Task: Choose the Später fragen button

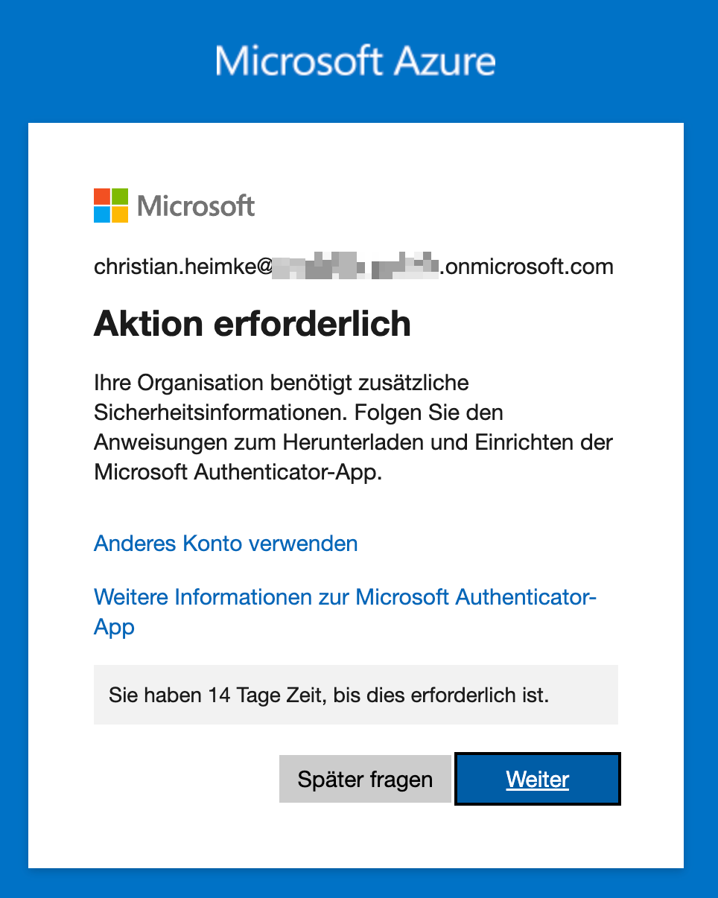Action: click(365, 780)
